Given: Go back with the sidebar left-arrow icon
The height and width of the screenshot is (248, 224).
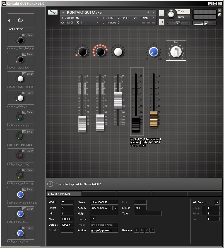Looking at the screenshot, I should point(9,20).
